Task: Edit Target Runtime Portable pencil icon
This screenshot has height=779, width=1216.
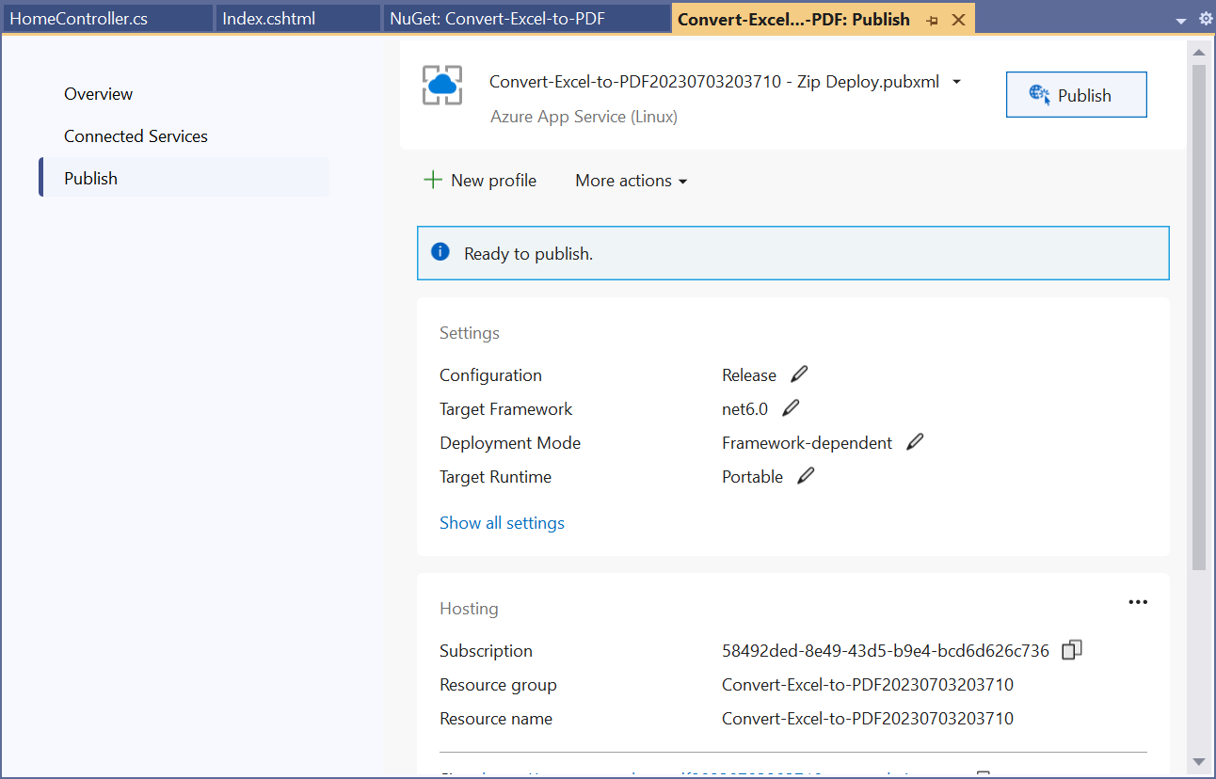Action: coord(806,476)
